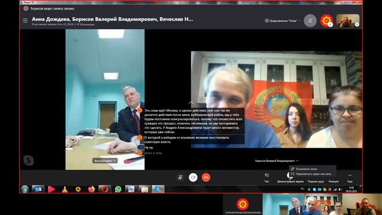
Task: Open the Windows Start orb
Action: point(25,189)
